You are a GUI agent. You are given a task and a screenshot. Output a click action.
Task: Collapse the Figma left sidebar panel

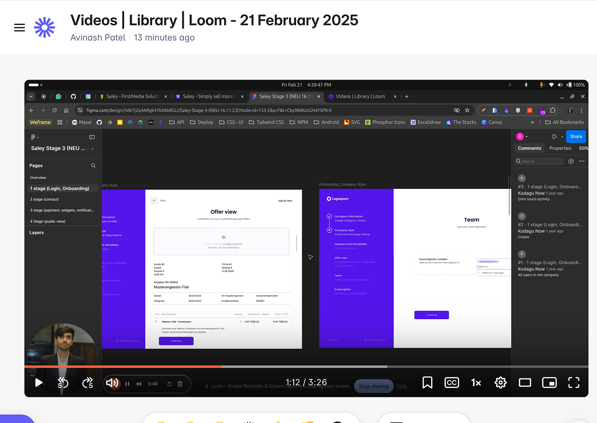tap(92, 137)
